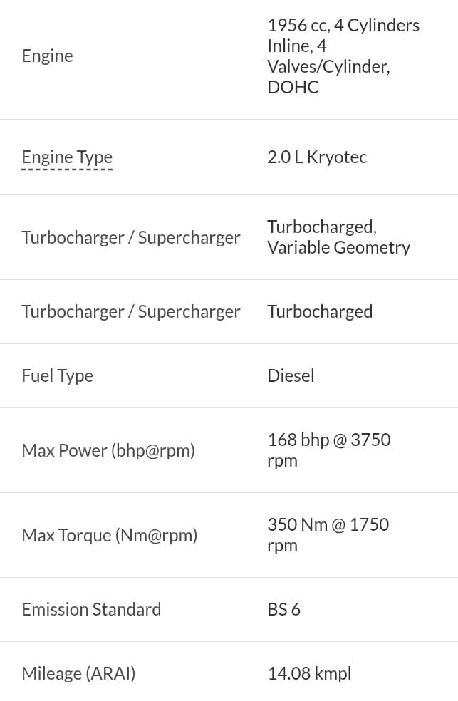Select the 350 Nm @ 1750 rpm value
Viewport: 458px width, 701px height.
coord(328,535)
